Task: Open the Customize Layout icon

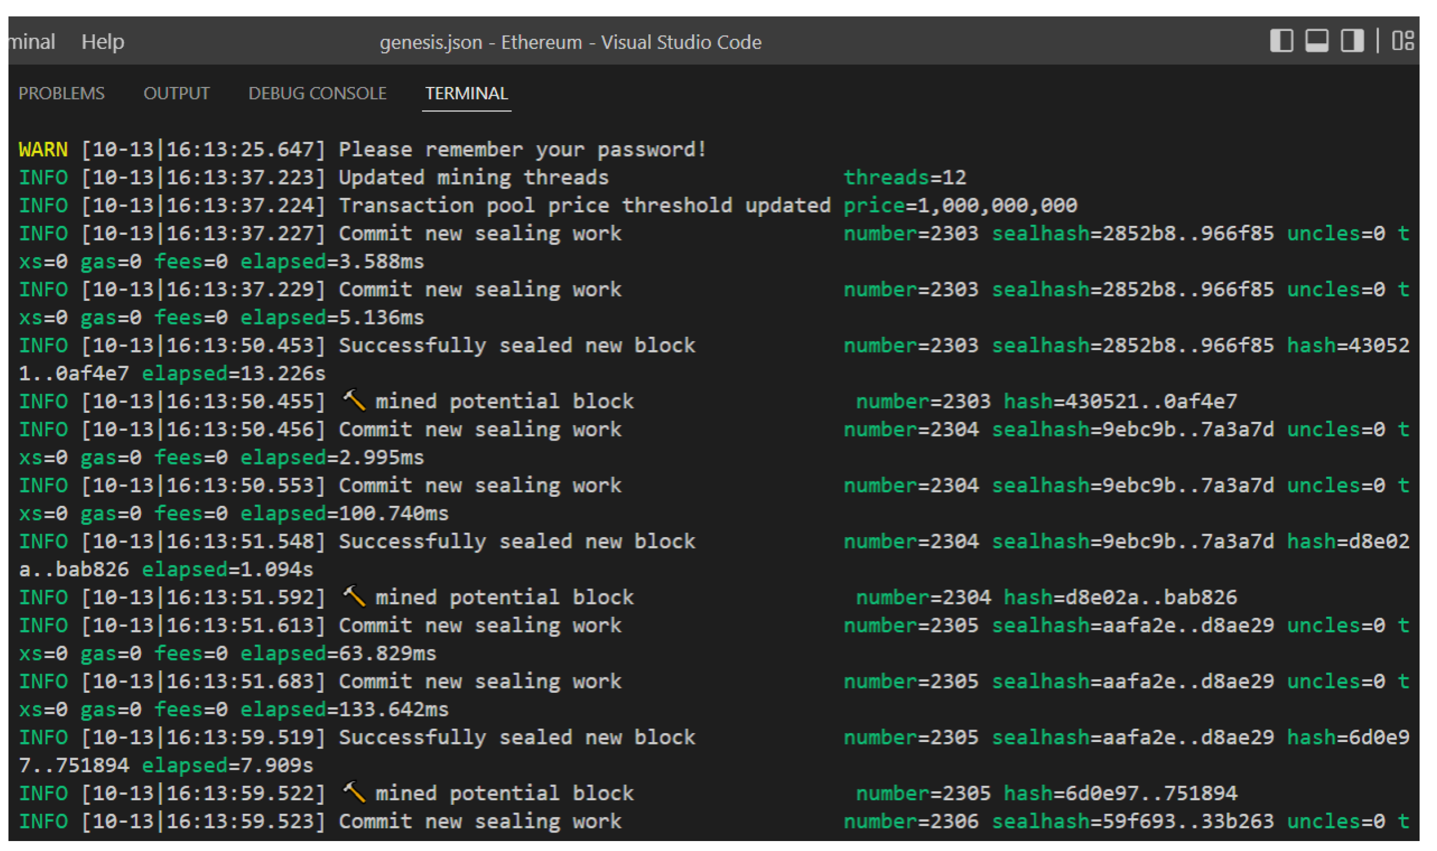Action: pyautogui.click(x=1402, y=41)
